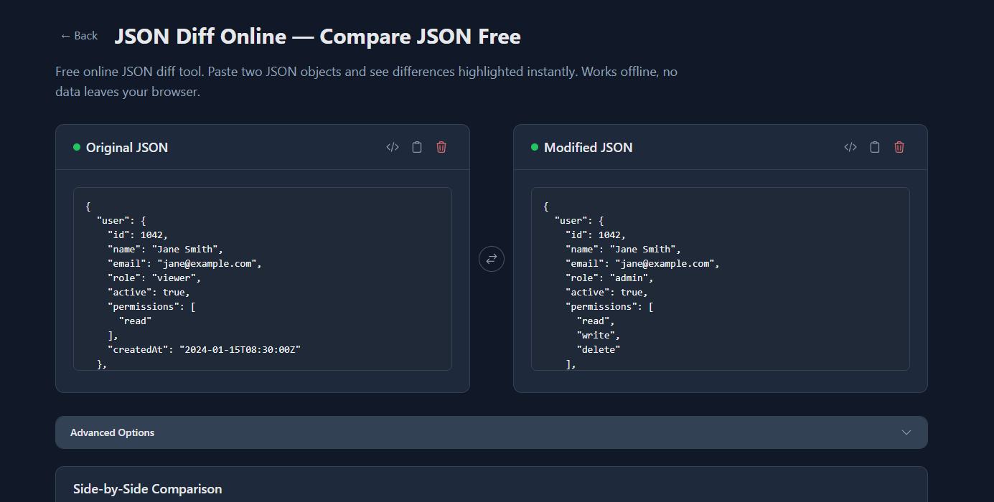Swap the two JSON panels with the arrows icon

click(491, 259)
